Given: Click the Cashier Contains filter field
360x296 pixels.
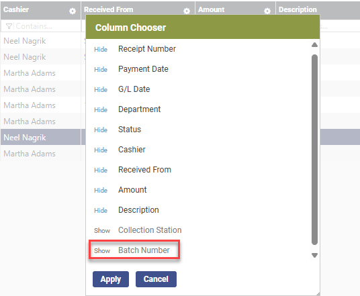Looking at the screenshot, I should pyautogui.click(x=41, y=26).
